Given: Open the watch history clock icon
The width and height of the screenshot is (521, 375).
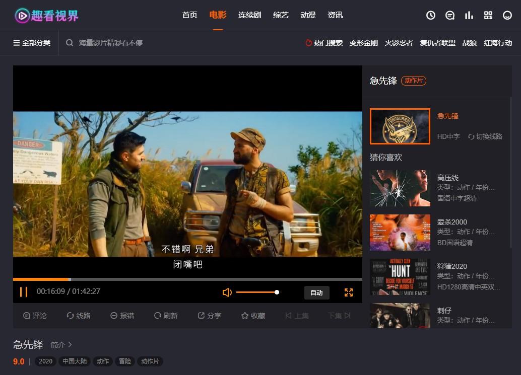Looking at the screenshot, I should (431, 15).
